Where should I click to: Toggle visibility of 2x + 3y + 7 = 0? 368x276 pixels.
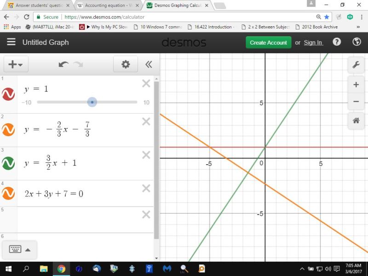click(x=8, y=193)
